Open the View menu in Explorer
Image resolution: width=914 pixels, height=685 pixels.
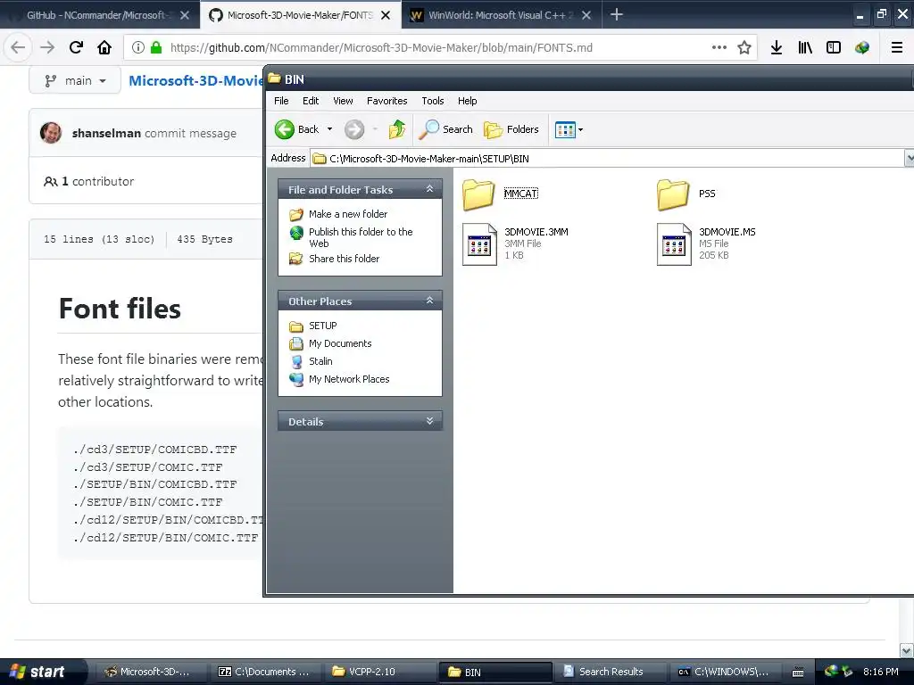(343, 101)
